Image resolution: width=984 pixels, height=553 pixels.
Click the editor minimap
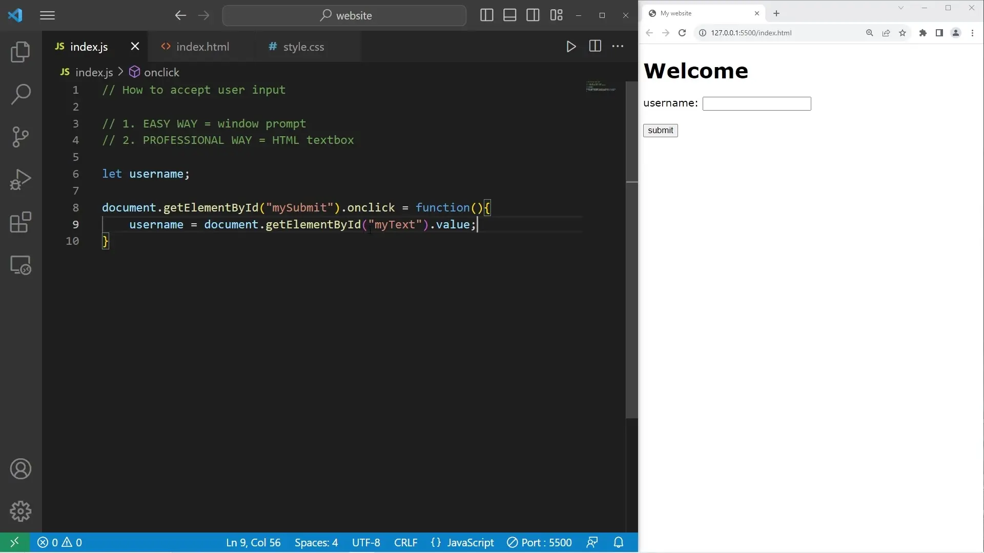tap(601, 87)
